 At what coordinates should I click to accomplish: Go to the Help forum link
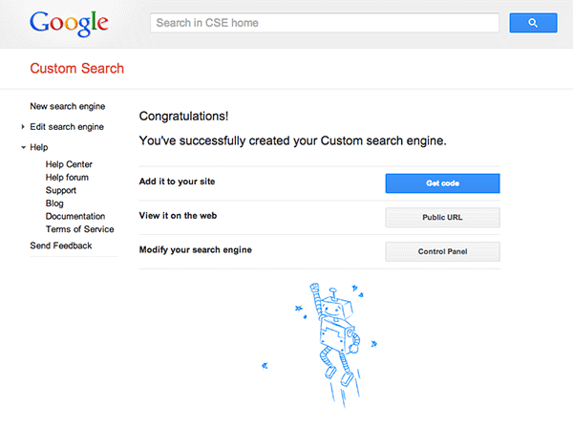pyautogui.click(x=67, y=178)
